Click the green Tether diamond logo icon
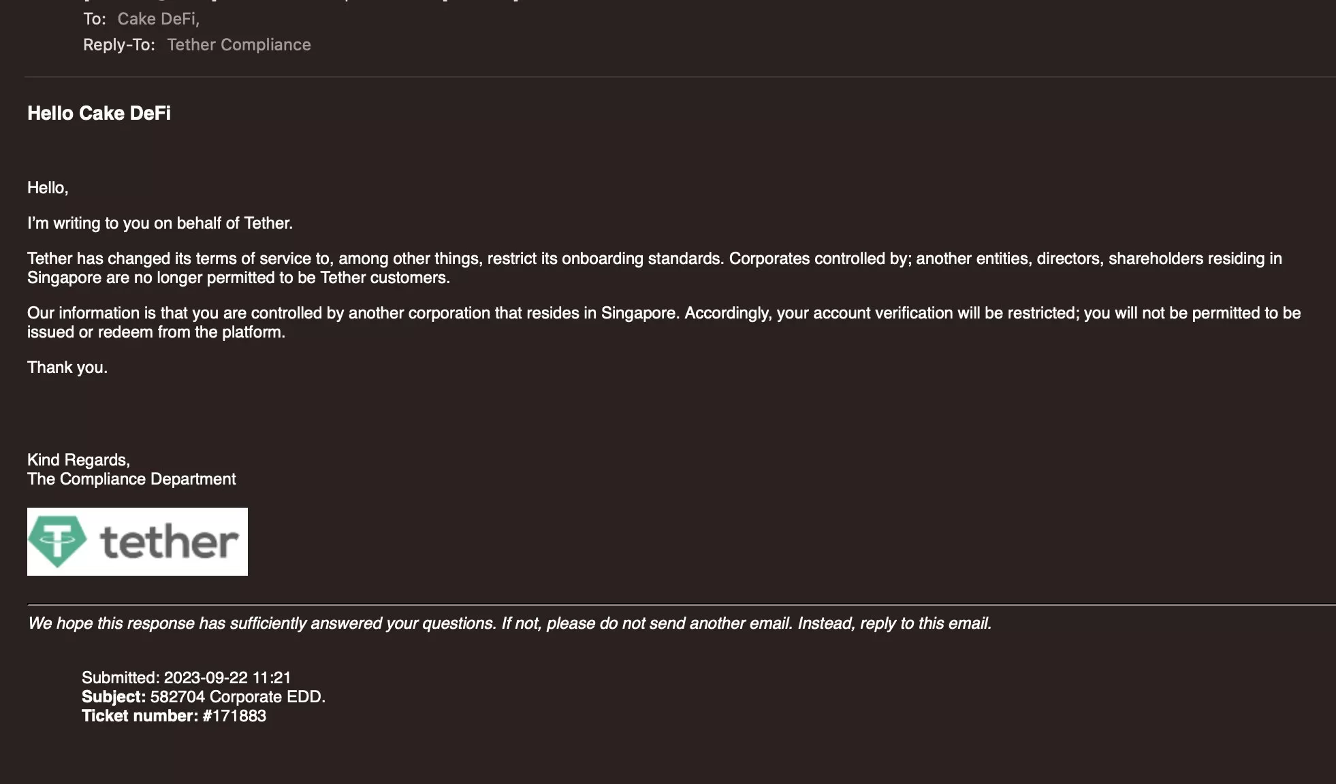Screen dimensions: 1336x784 pyautogui.click(x=57, y=541)
